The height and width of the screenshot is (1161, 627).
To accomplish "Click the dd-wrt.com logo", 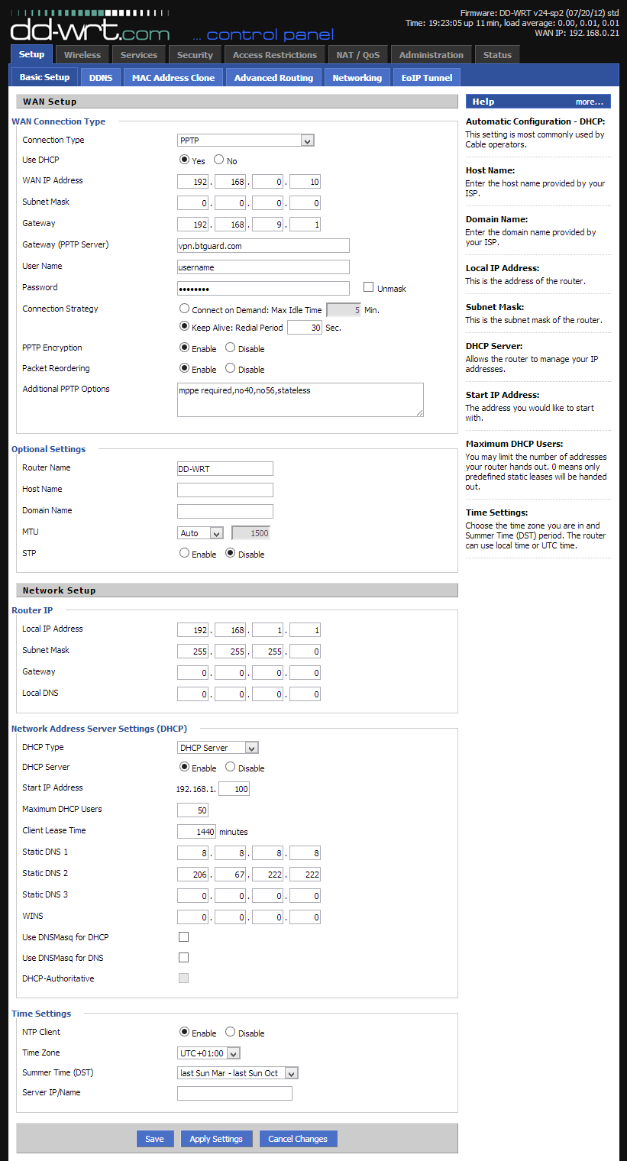I will (89, 29).
